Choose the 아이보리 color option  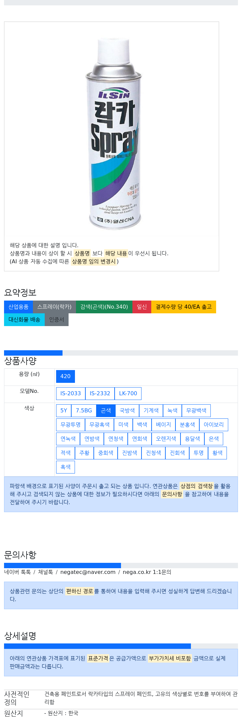(214, 425)
